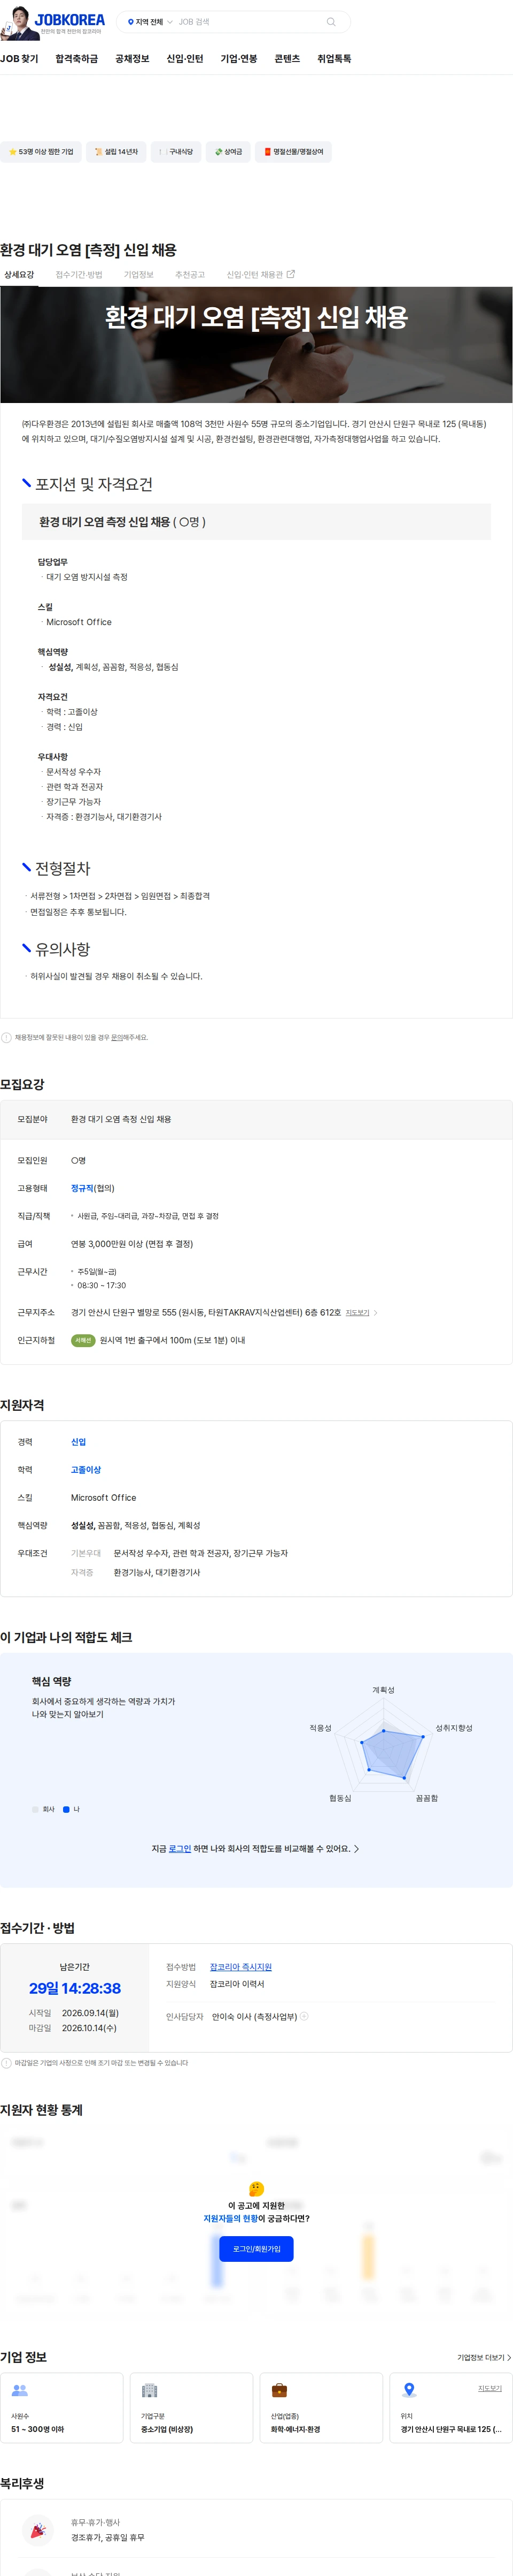Open the 지도보기 link in the 위치 card
Viewport: 513px width, 2576px height.
point(490,2387)
